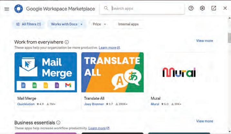Click the vertical scrollbar thumb
231x134 pixels.
point(229,38)
